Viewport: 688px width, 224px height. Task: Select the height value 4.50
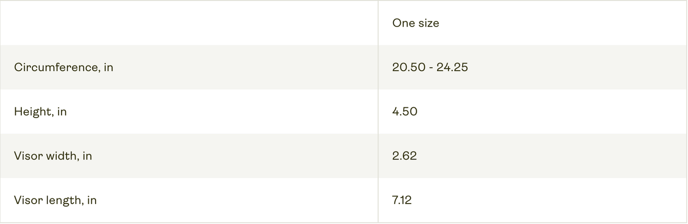tap(405, 112)
